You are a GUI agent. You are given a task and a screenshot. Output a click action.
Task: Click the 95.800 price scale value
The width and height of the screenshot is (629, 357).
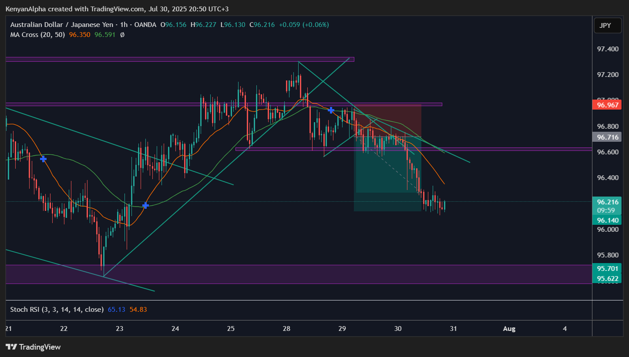(x=608, y=255)
